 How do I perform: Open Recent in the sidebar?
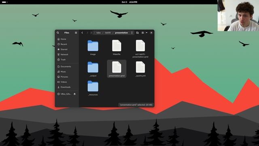click(67, 44)
